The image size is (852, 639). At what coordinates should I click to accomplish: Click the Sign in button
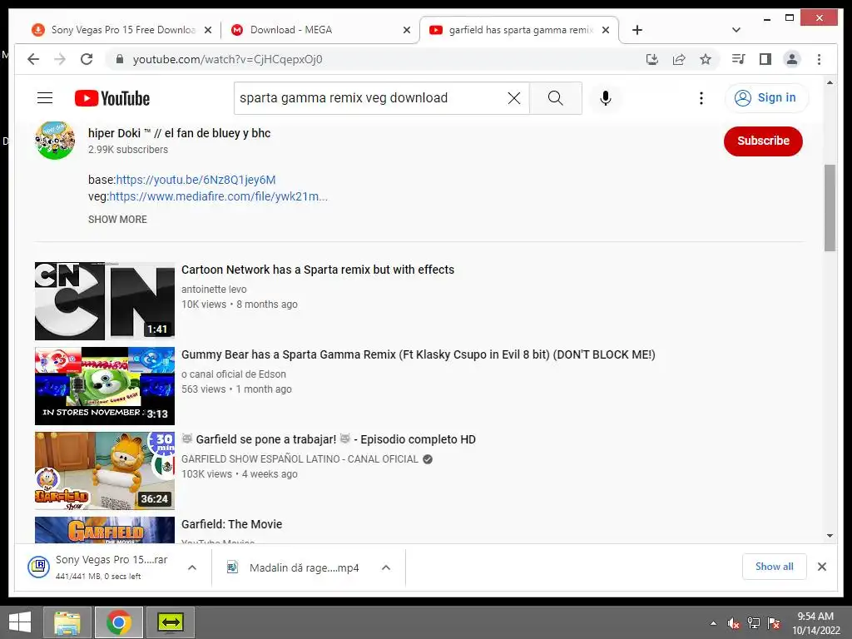[x=766, y=98]
